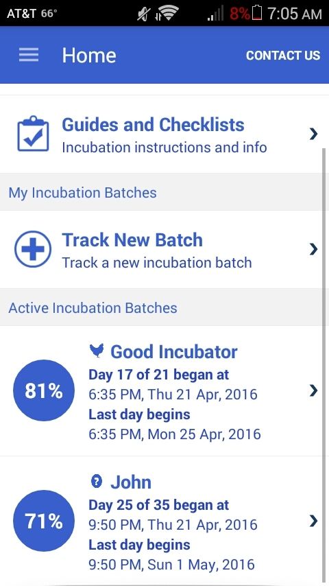The image size is (329, 586).
Task: Open John batch details via chevron
Action: (314, 521)
